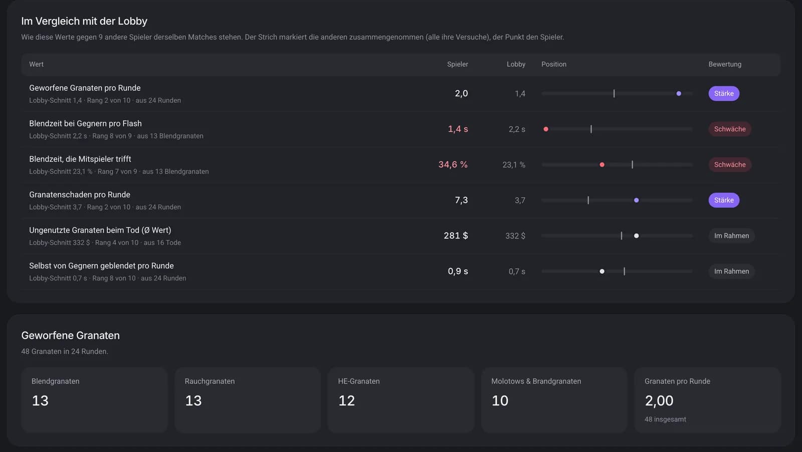Viewport: 802px width, 452px height.
Task: Click the player value "1,4 s"
Action: [x=458, y=129]
